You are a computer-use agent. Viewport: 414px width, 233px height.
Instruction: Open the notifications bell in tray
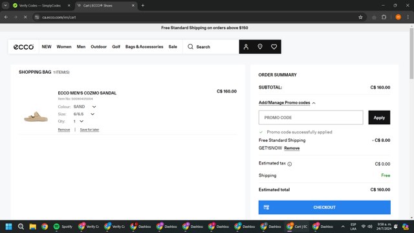pyautogui.click(x=395, y=227)
